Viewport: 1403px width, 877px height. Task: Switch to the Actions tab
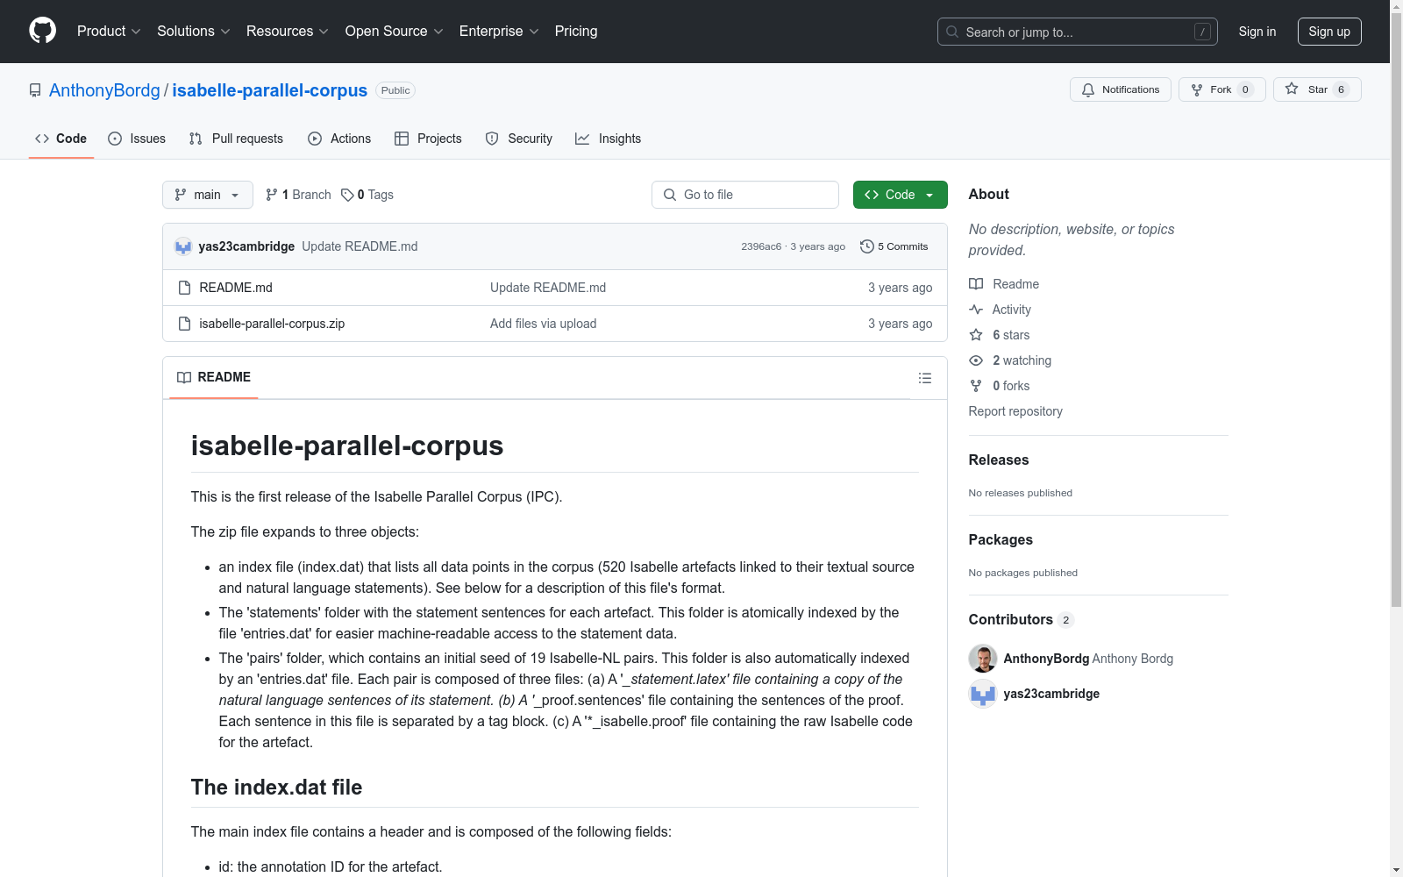pos(339,139)
